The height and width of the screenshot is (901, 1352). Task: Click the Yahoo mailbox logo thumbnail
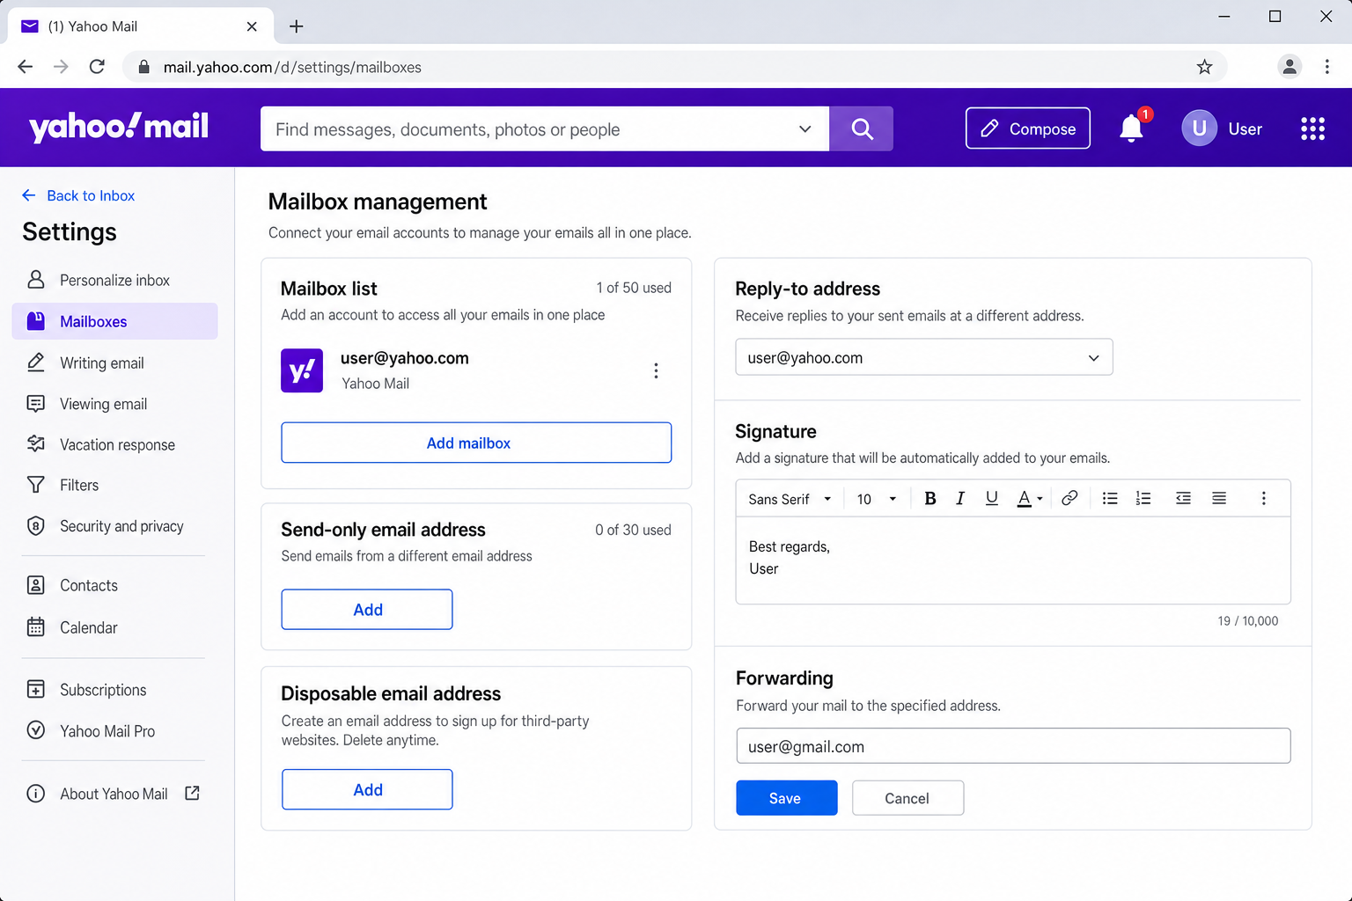click(x=302, y=370)
